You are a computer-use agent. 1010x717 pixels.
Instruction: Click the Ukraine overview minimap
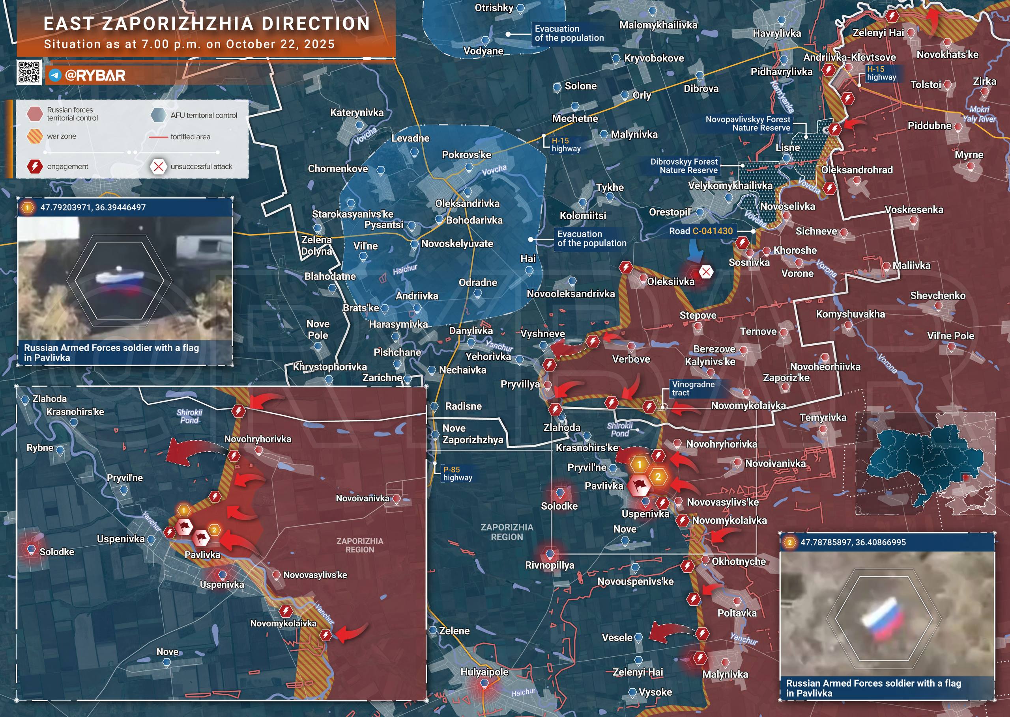[925, 464]
